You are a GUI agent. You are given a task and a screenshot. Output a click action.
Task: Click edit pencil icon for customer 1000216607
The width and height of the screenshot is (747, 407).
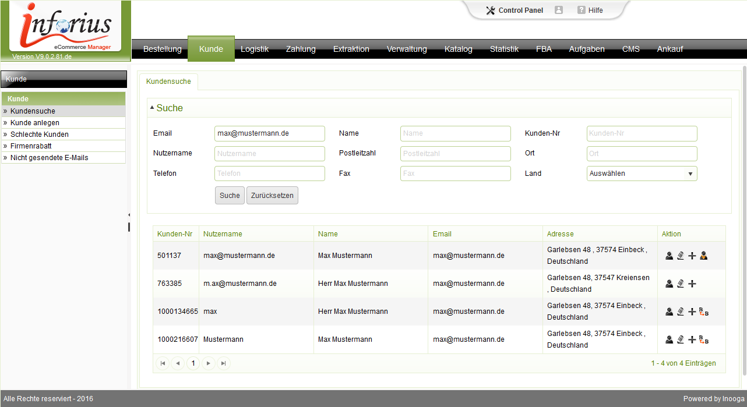680,339
